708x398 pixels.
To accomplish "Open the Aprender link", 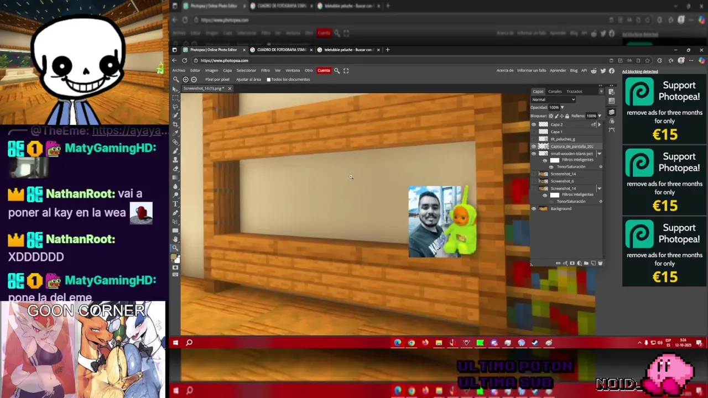I will (x=558, y=71).
